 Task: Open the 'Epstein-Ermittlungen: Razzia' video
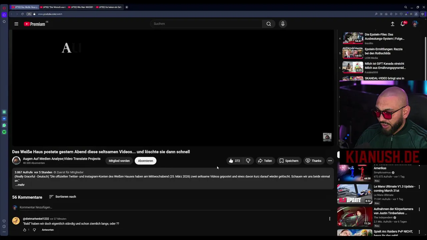tap(384, 51)
